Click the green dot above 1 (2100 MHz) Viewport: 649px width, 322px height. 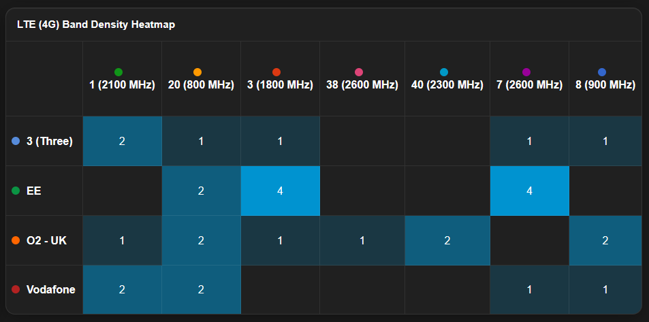118,72
